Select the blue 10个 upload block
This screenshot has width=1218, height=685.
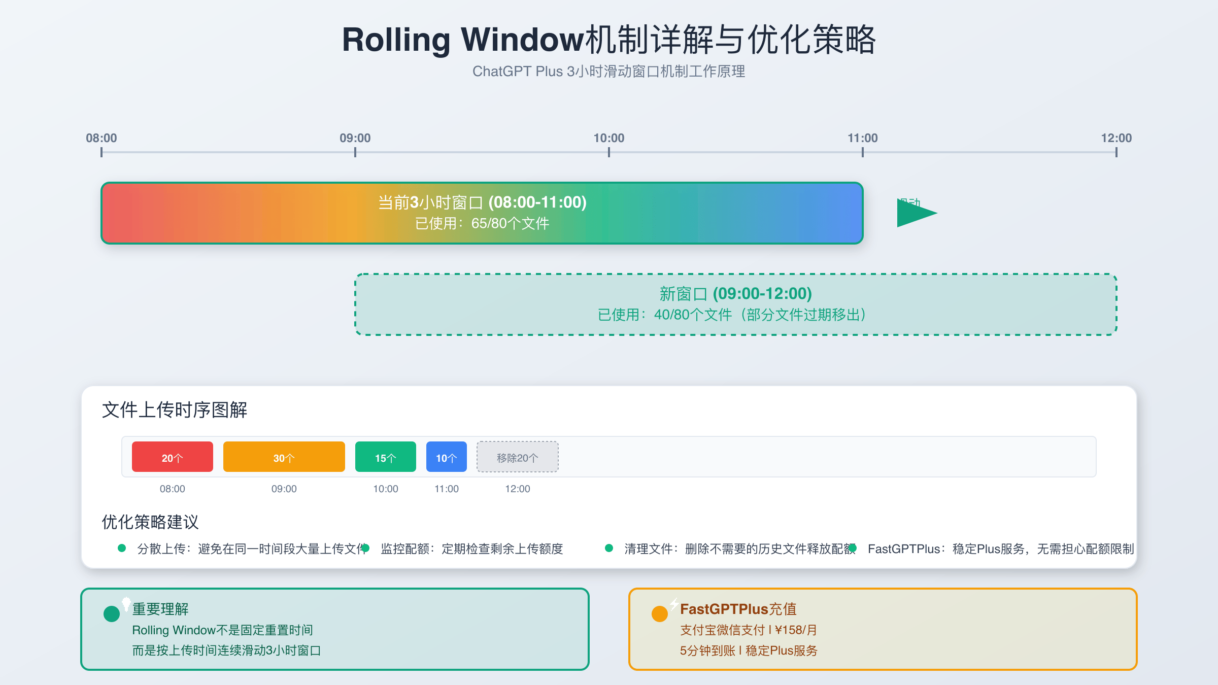pos(447,457)
